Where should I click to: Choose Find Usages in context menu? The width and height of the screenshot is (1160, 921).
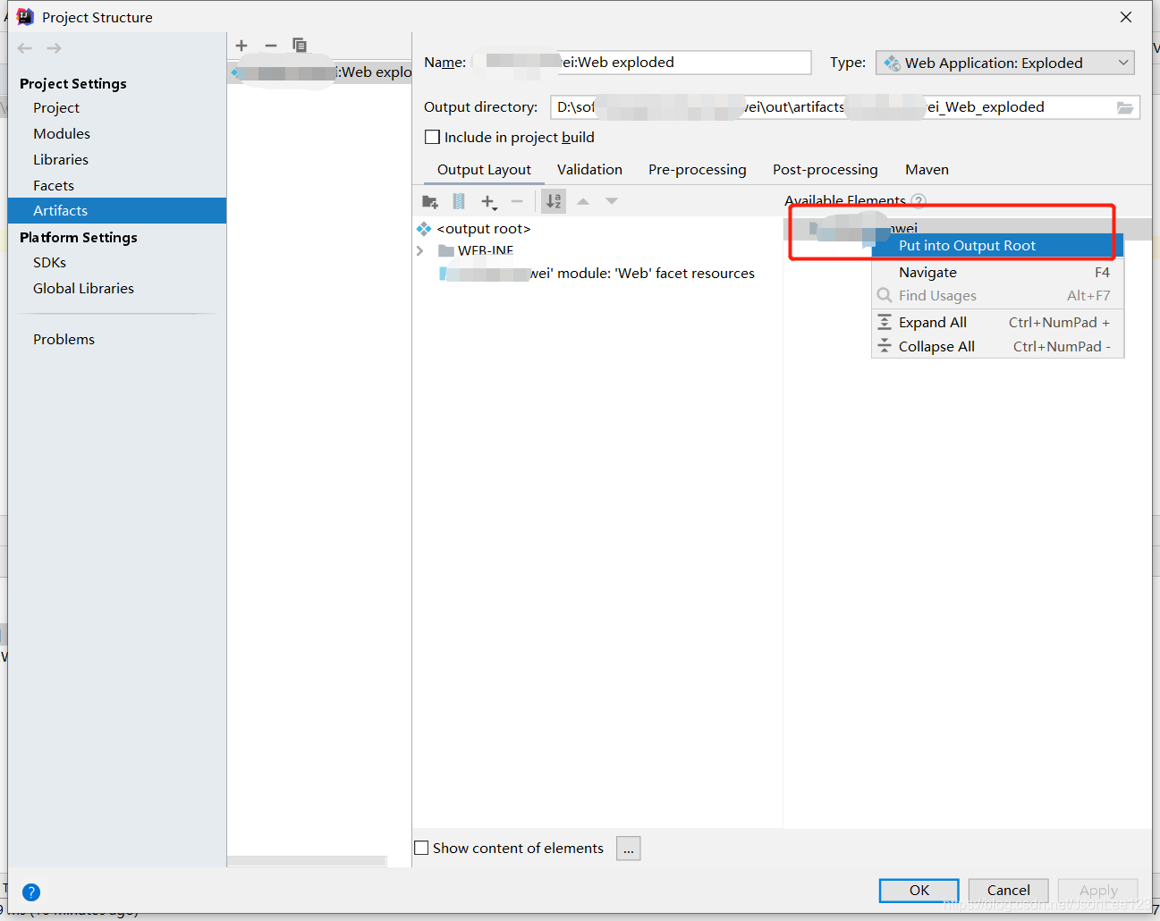997,296
